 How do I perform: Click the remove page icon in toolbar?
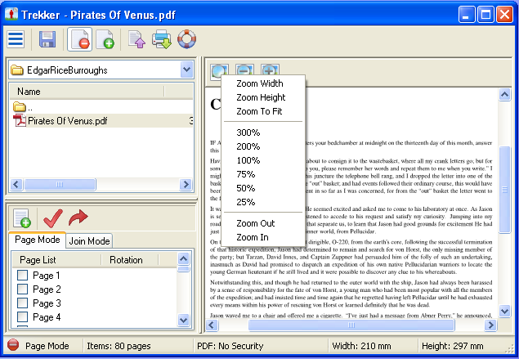click(80, 39)
